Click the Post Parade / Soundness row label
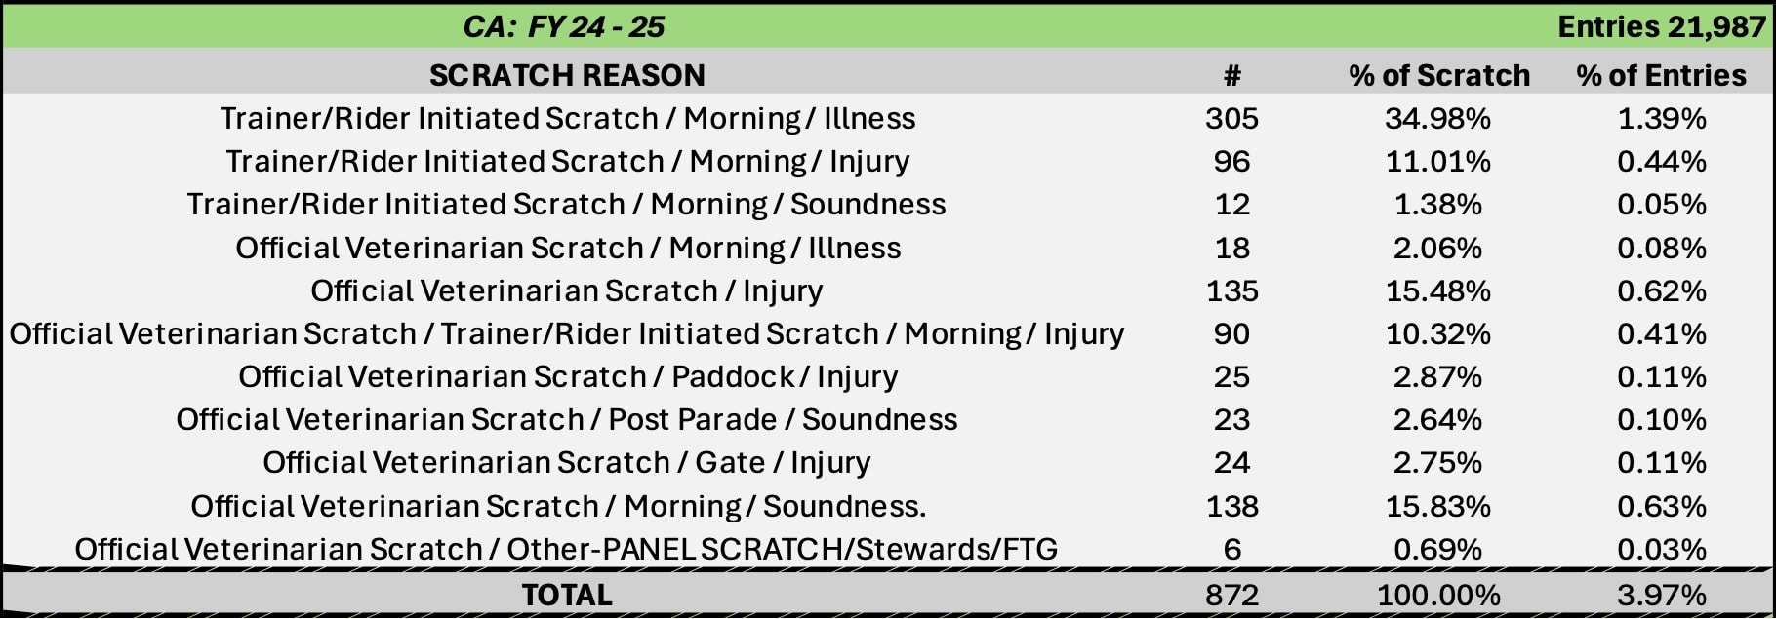 pos(566,419)
